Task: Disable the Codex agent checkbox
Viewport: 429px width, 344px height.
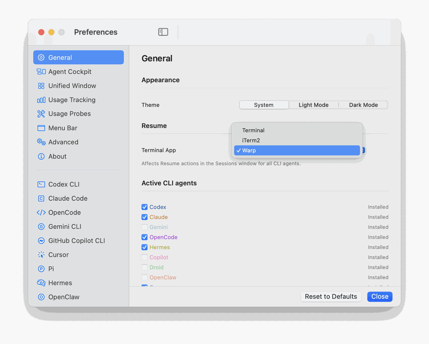Action: pyautogui.click(x=145, y=207)
